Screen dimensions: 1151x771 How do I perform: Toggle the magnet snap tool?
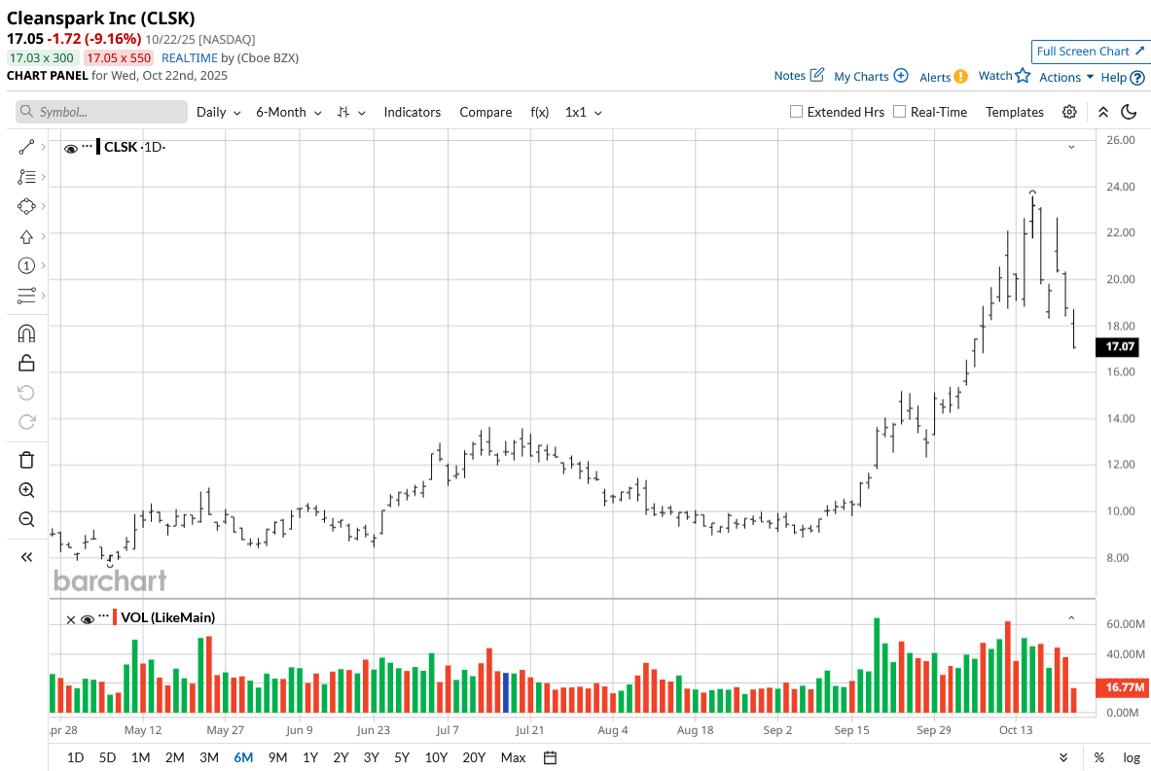pyautogui.click(x=26, y=333)
